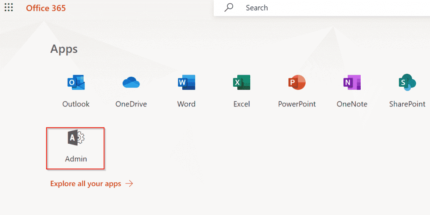Open the OneNote app icon
This screenshot has height=215, width=430.
(352, 82)
